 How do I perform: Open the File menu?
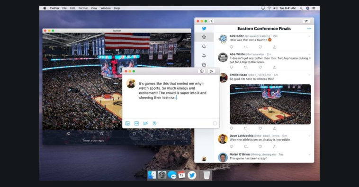point(64,8)
